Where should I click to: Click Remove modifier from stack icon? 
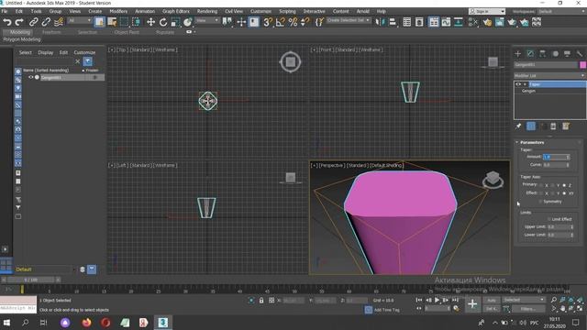click(x=553, y=126)
